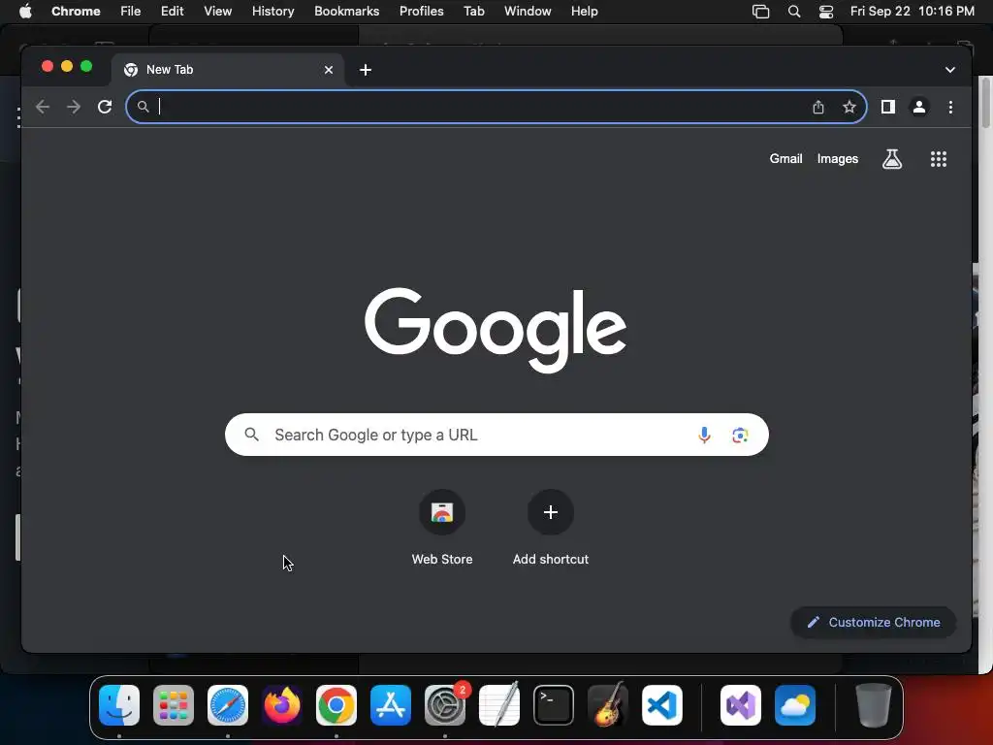The width and height of the screenshot is (993, 745).
Task: Click the screen mirroring menu bar icon
Action: coord(760,12)
